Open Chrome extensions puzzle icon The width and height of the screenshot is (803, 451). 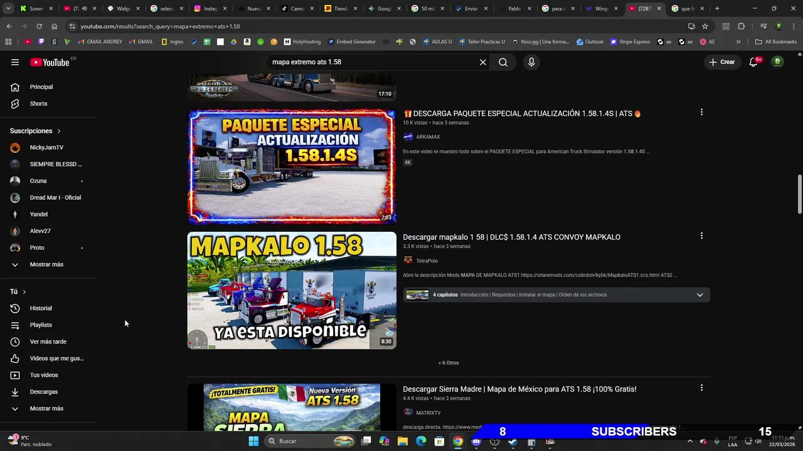741,26
